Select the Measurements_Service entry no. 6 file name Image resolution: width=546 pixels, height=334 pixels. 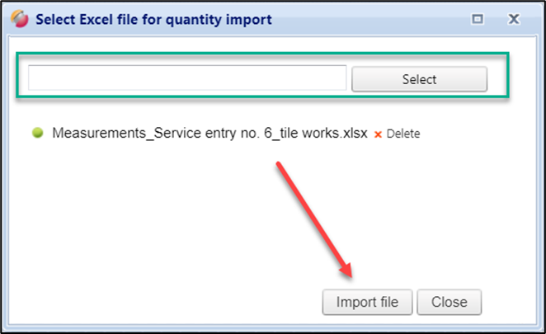[x=209, y=133]
